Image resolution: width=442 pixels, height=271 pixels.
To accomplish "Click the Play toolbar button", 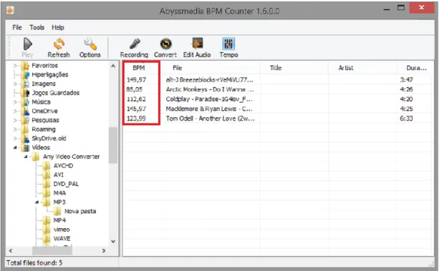I will [27, 48].
